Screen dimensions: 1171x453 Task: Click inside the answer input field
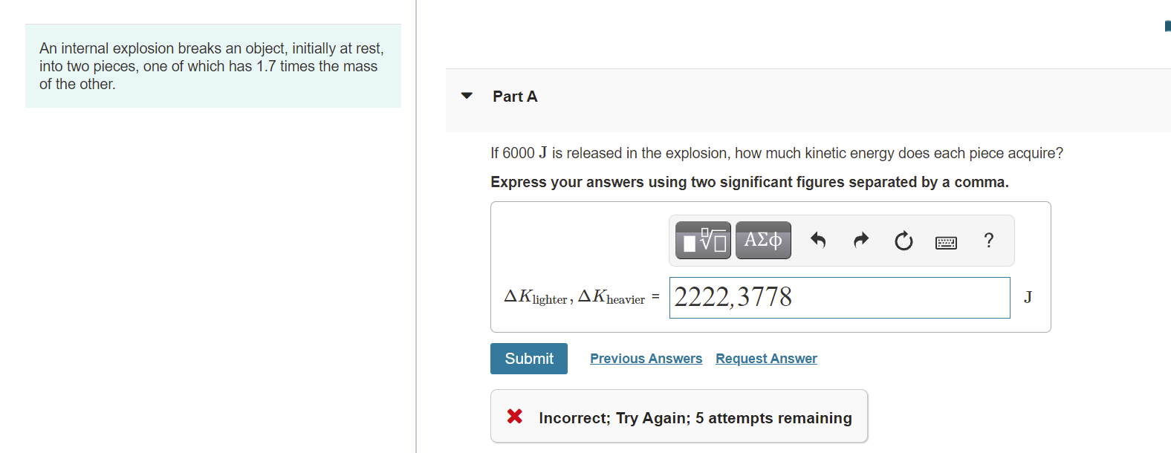point(840,298)
